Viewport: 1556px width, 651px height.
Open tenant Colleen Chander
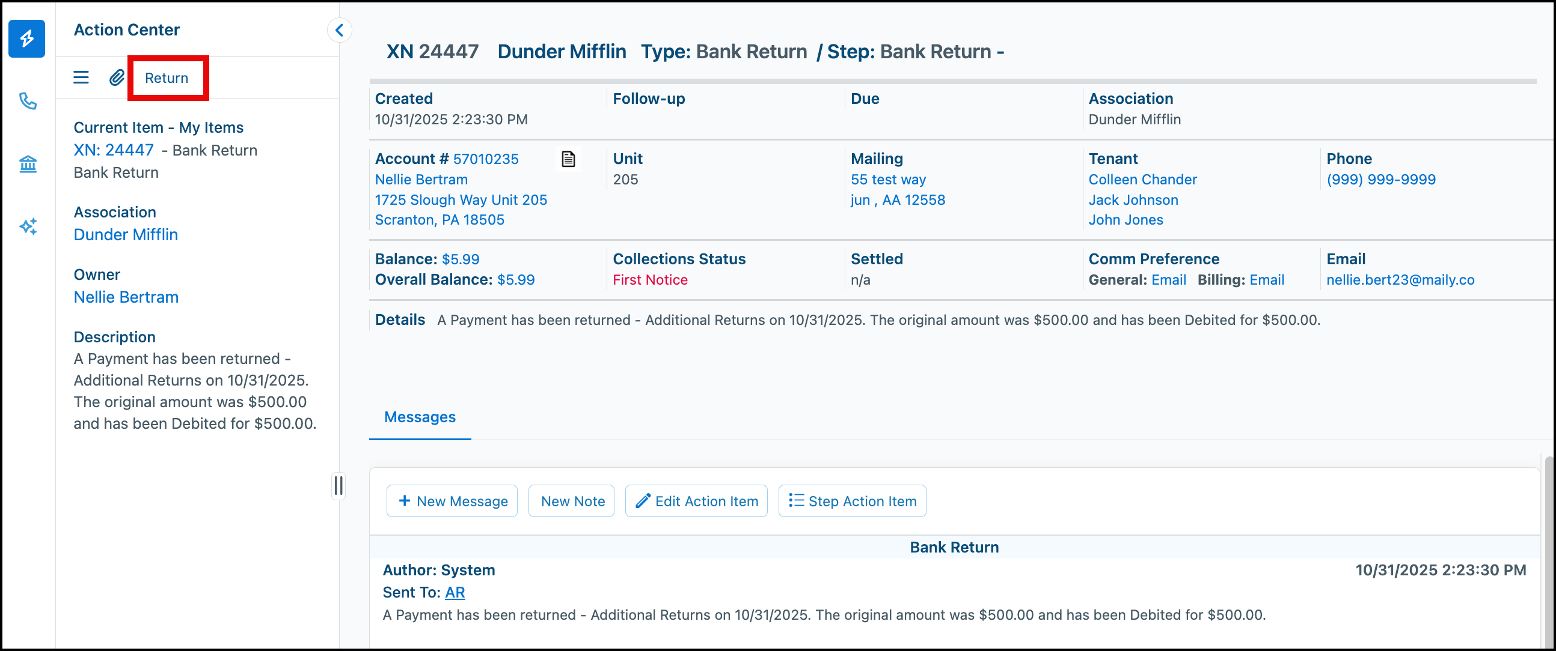[1142, 180]
